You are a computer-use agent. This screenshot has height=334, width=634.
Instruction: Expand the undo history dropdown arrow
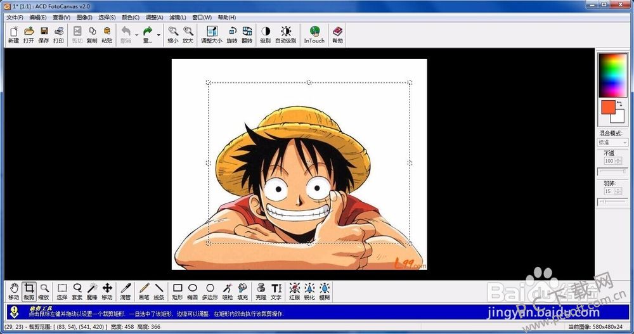[x=137, y=35]
